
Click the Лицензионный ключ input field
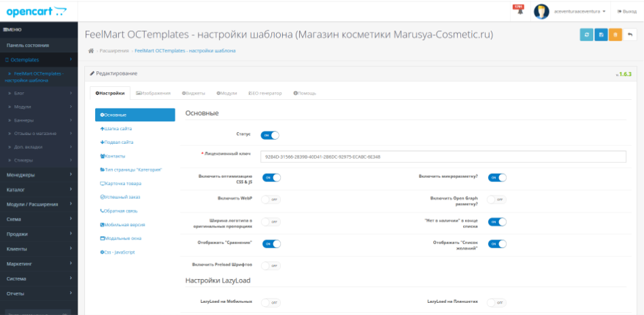click(x=442, y=157)
